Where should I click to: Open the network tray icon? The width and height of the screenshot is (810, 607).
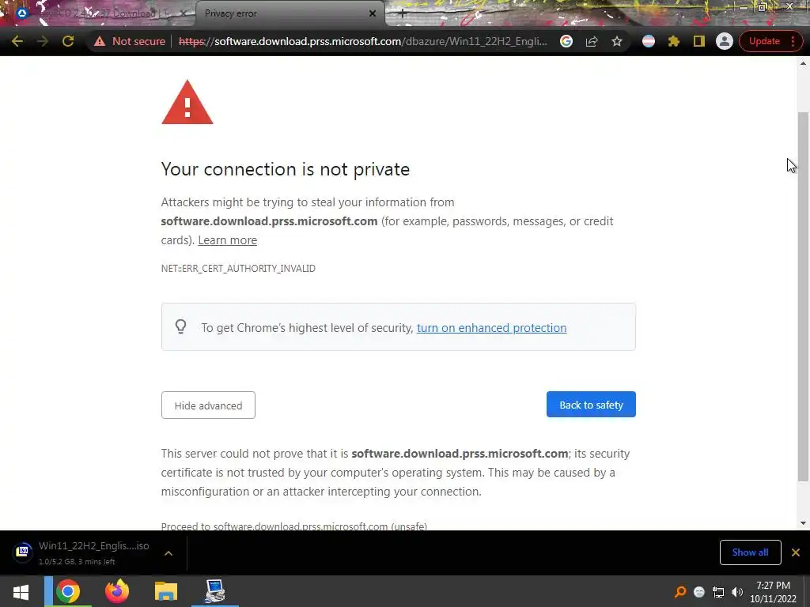tap(718, 592)
